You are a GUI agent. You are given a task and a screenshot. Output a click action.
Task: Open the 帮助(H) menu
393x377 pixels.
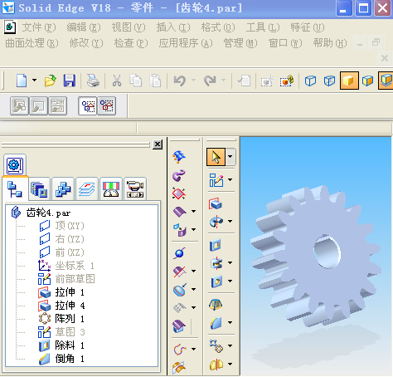330,43
